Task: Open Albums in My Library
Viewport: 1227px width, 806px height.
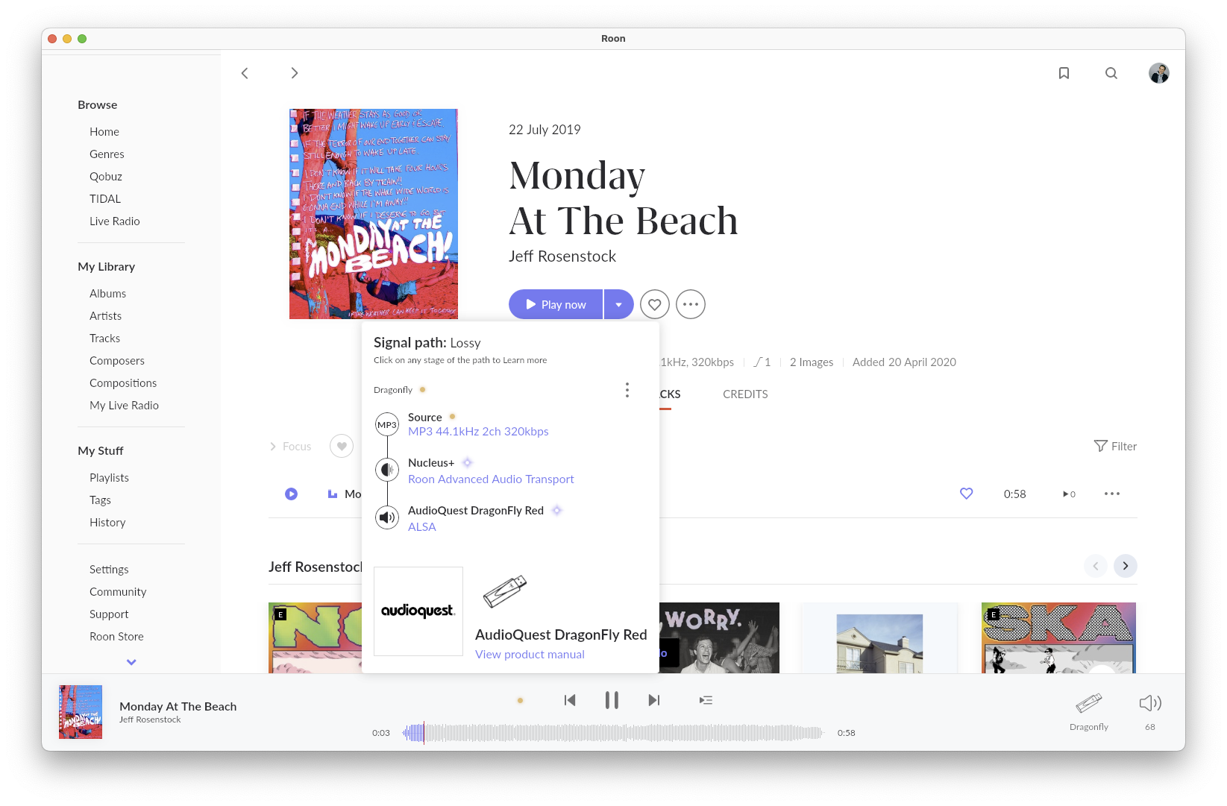Action: click(108, 294)
